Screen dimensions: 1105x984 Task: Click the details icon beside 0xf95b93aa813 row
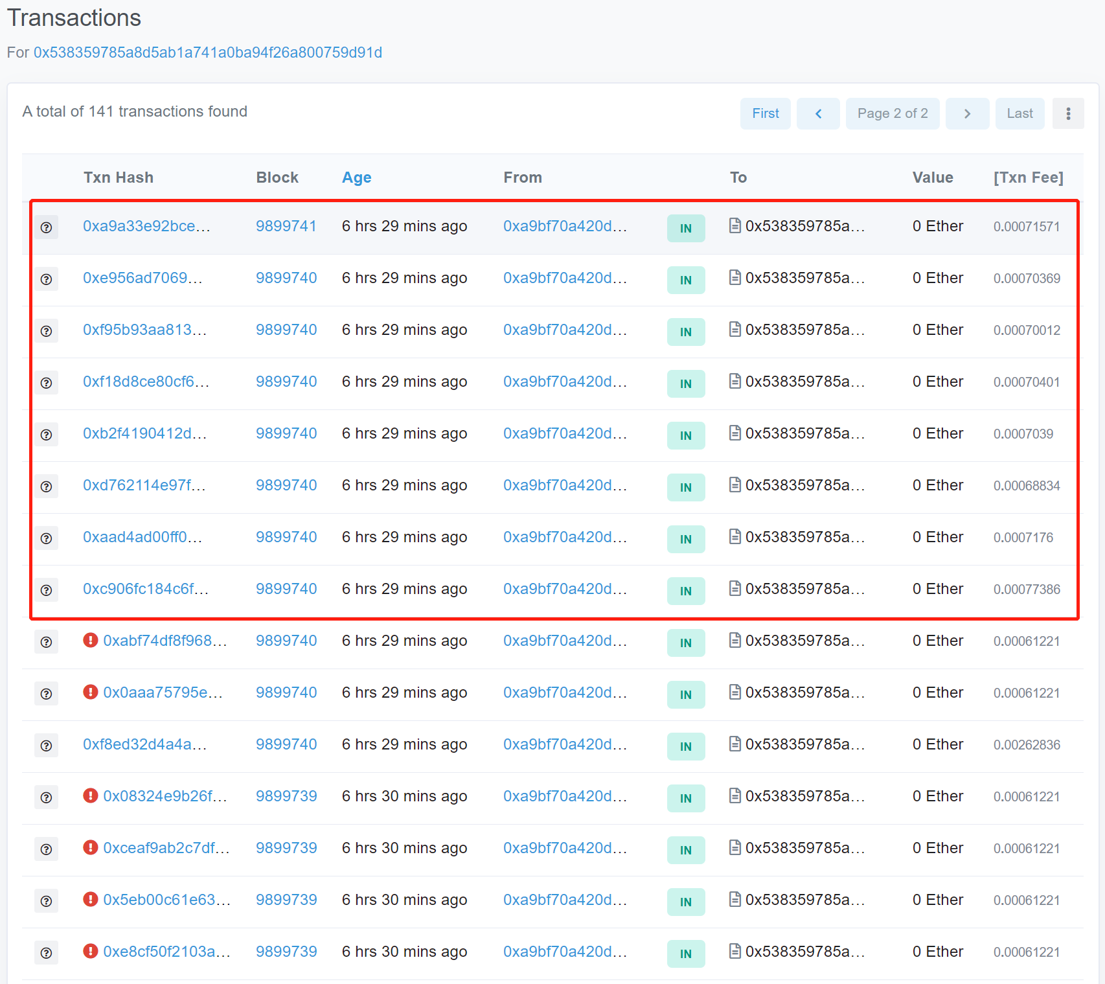click(46, 331)
